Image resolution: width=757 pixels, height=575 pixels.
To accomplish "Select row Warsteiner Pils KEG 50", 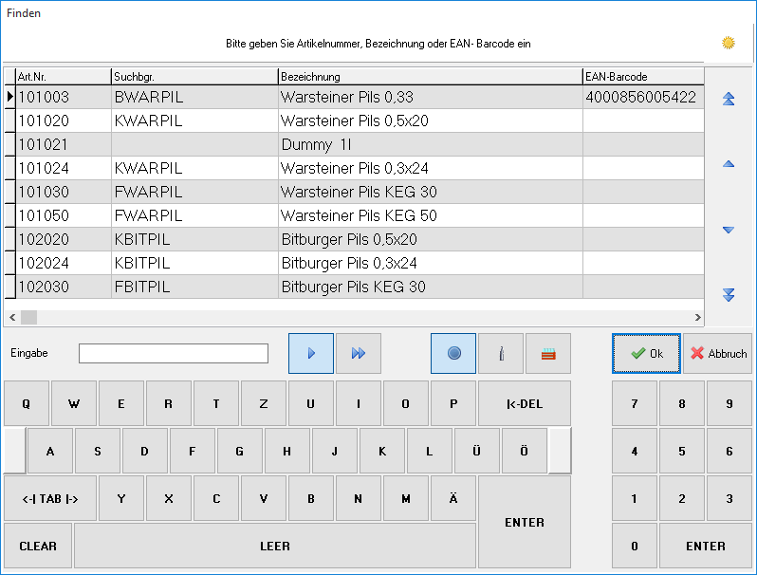I will [354, 215].
